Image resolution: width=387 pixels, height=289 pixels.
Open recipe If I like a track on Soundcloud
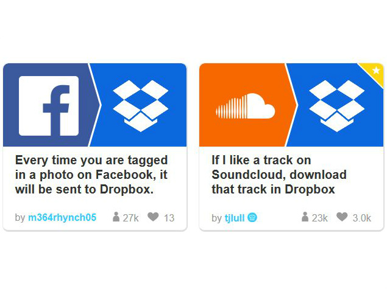[279, 175]
